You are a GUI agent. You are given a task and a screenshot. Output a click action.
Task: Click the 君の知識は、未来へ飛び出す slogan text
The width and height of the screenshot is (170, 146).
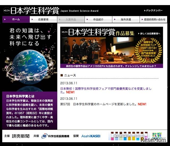[x=30, y=37]
